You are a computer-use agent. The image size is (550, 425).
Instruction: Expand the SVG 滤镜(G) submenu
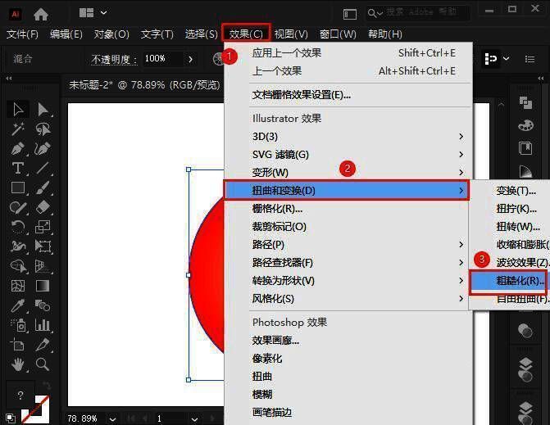tap(357, 154)
